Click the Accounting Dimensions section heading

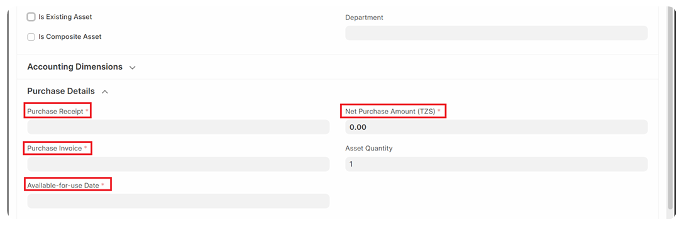tap(75, 67)
